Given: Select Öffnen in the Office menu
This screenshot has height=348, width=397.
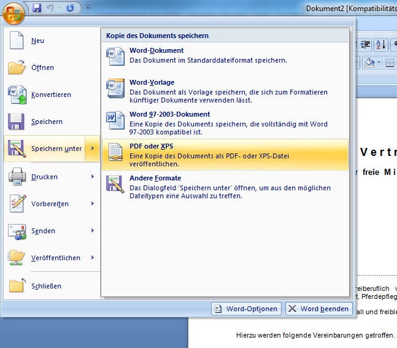Looking at the screenshot, I should (x=52, y=68).
